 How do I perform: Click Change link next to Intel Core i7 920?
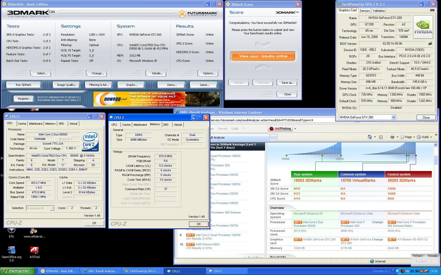coord(377,222)
